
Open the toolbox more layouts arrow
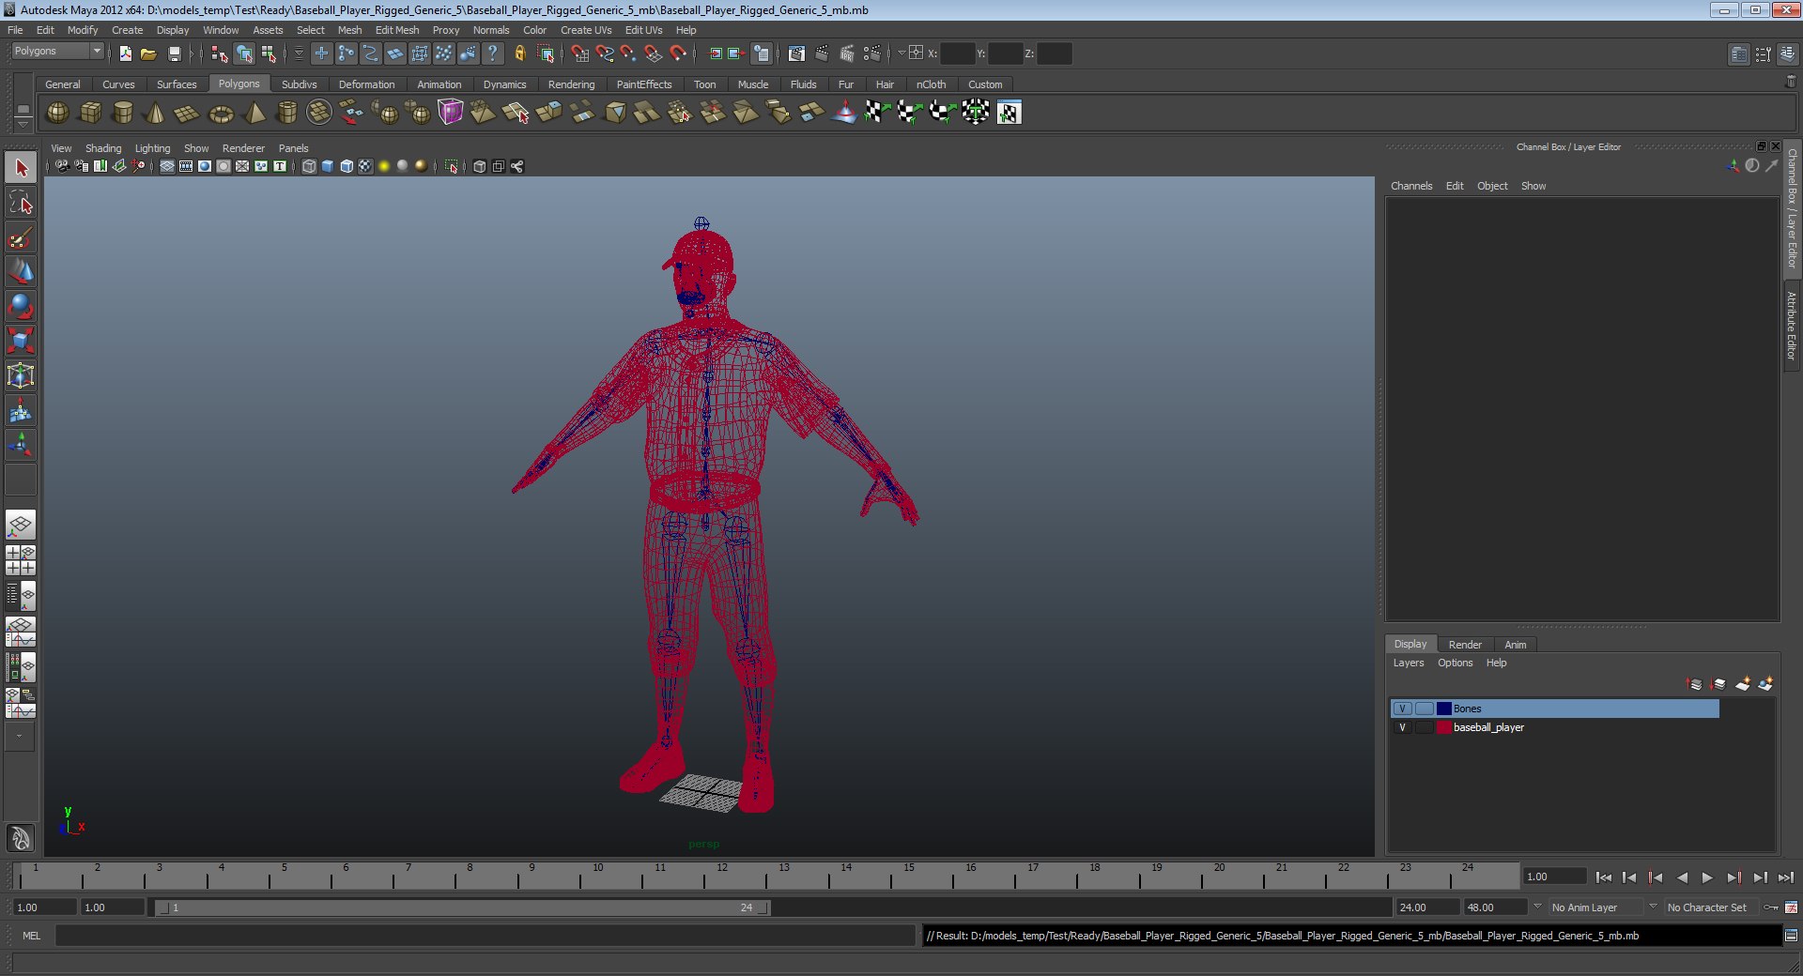click(x=19, y=737)
